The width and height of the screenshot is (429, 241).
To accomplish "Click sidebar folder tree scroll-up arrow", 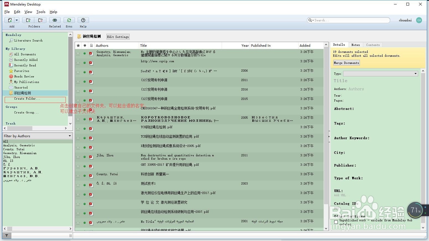I will click(70, 35).
